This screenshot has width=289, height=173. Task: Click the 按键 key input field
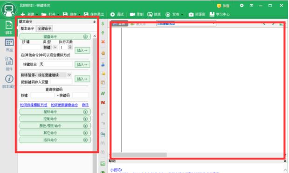click(31, 47)
